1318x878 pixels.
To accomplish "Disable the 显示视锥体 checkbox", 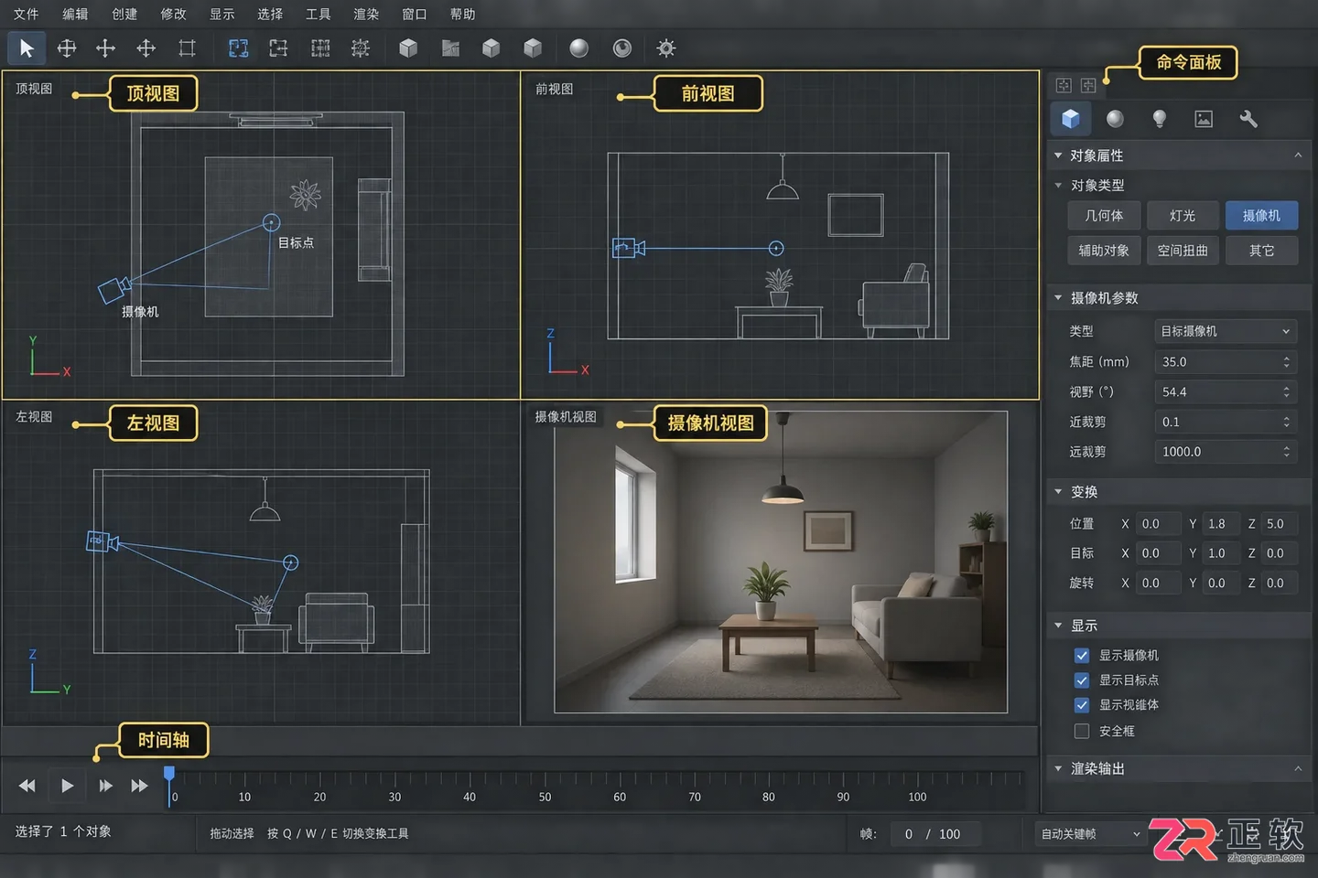I will pyautogui.click(x=1082, y=705).
